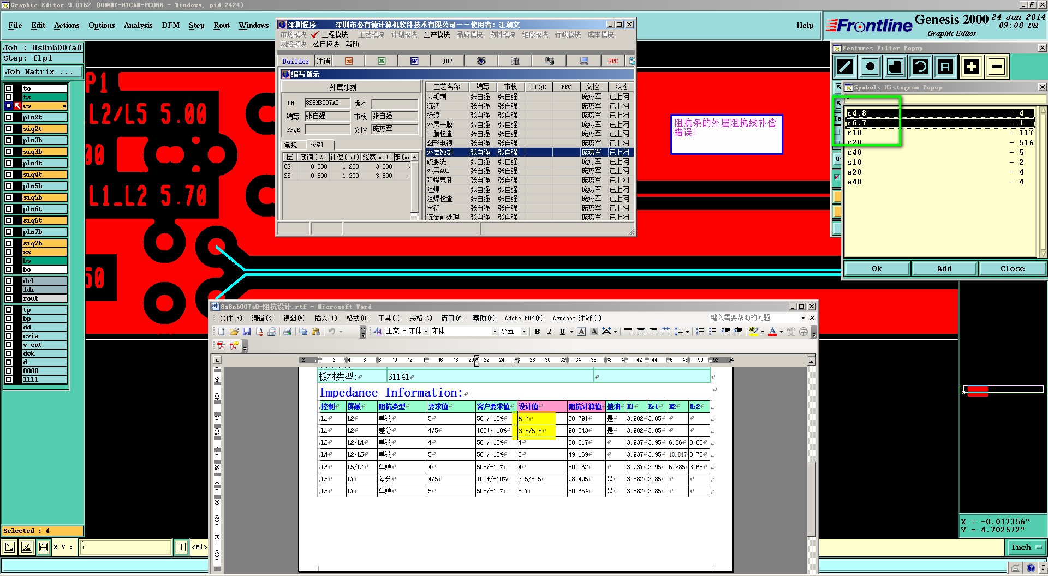
Task: Click Add in the Symbols Histogram popup
Action: pos(944,268)
